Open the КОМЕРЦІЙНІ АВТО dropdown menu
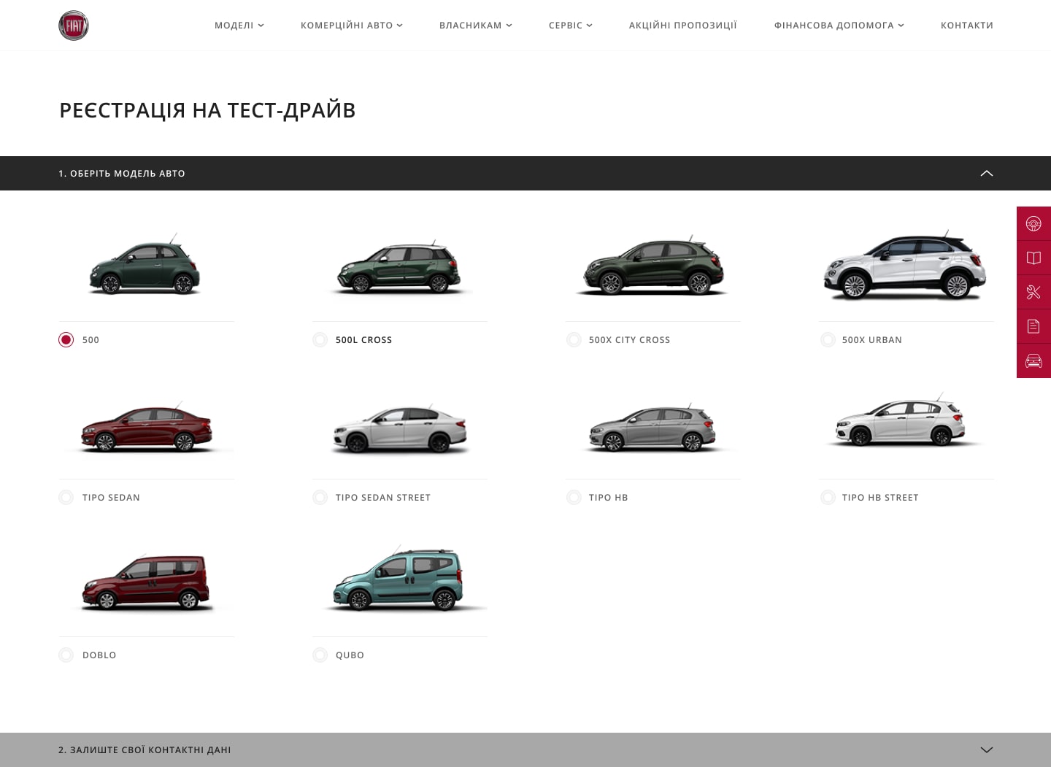The height and width of the screenshot is (767, 1051). click(352, 26)
